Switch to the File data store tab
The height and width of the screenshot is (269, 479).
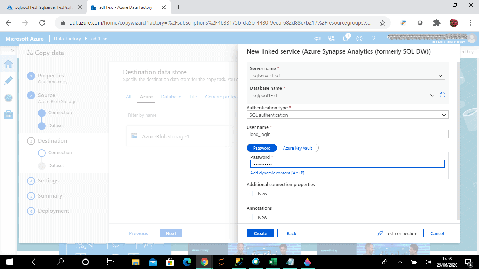[x=193, y=97]
